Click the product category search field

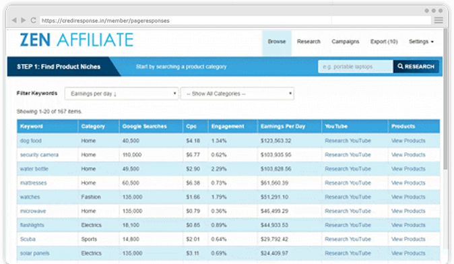tap(356, 67)
